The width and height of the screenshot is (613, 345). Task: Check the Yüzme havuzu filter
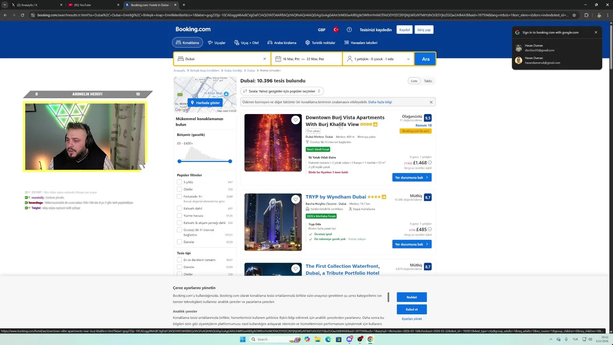pyautogui.click(x=179, y=216)
